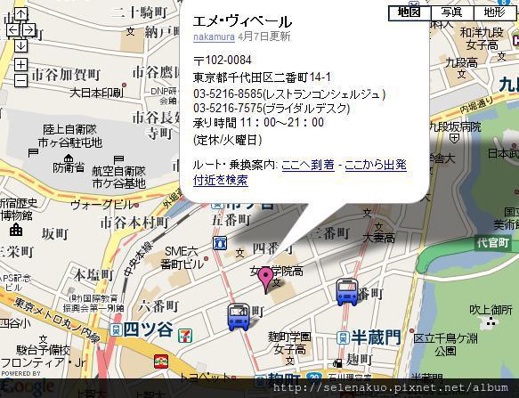
Task: Click the address 東京都千代田区二番町14-1
Action: (262, 77)
